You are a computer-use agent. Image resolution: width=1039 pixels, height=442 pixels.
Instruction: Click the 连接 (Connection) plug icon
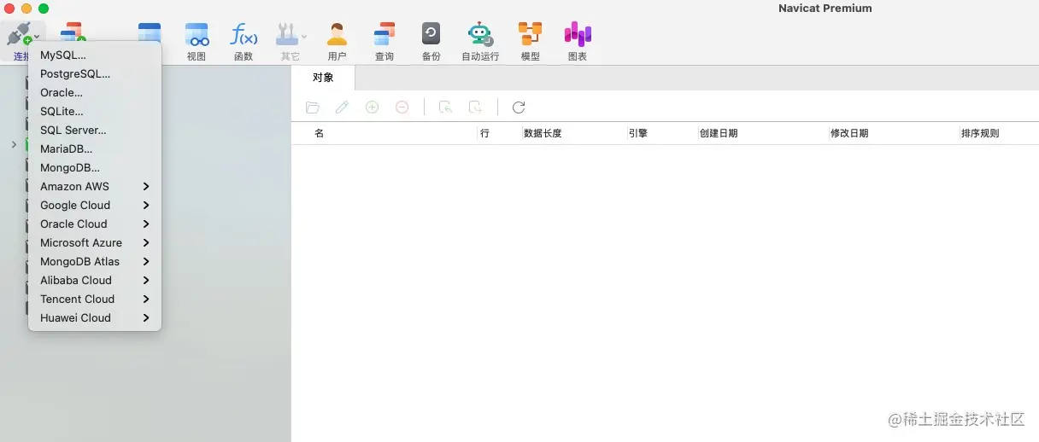point(19,34)
